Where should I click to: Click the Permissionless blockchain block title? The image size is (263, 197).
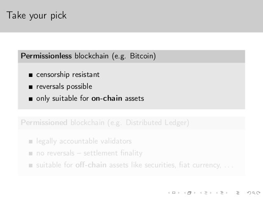[x=88, y=56]
